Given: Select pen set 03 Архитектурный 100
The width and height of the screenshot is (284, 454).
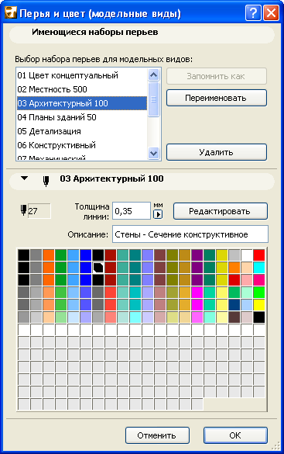Looking at the screenshot, I should coord(82,103).
